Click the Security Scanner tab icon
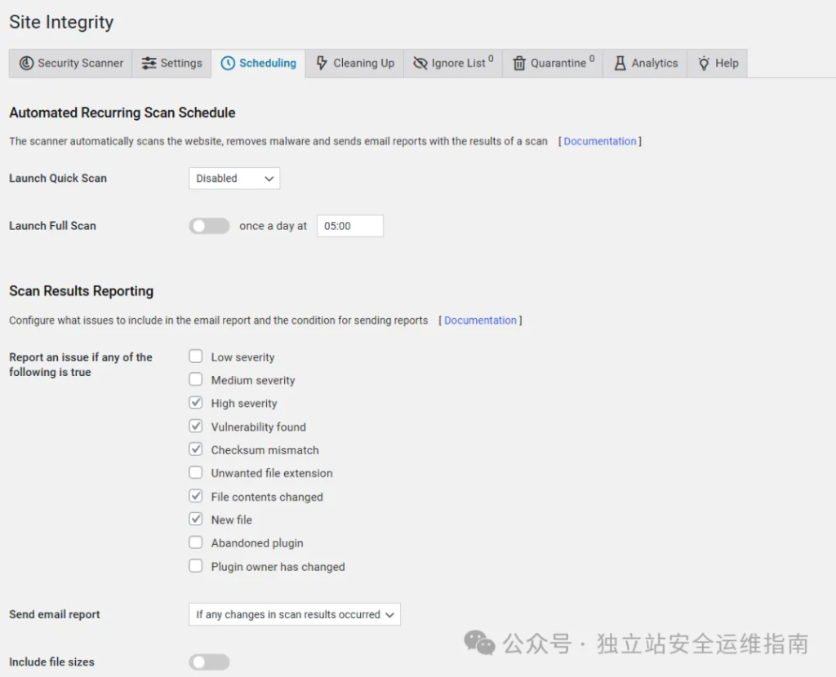The height and width of the screenshot is (677, 836). coord(26,64)
